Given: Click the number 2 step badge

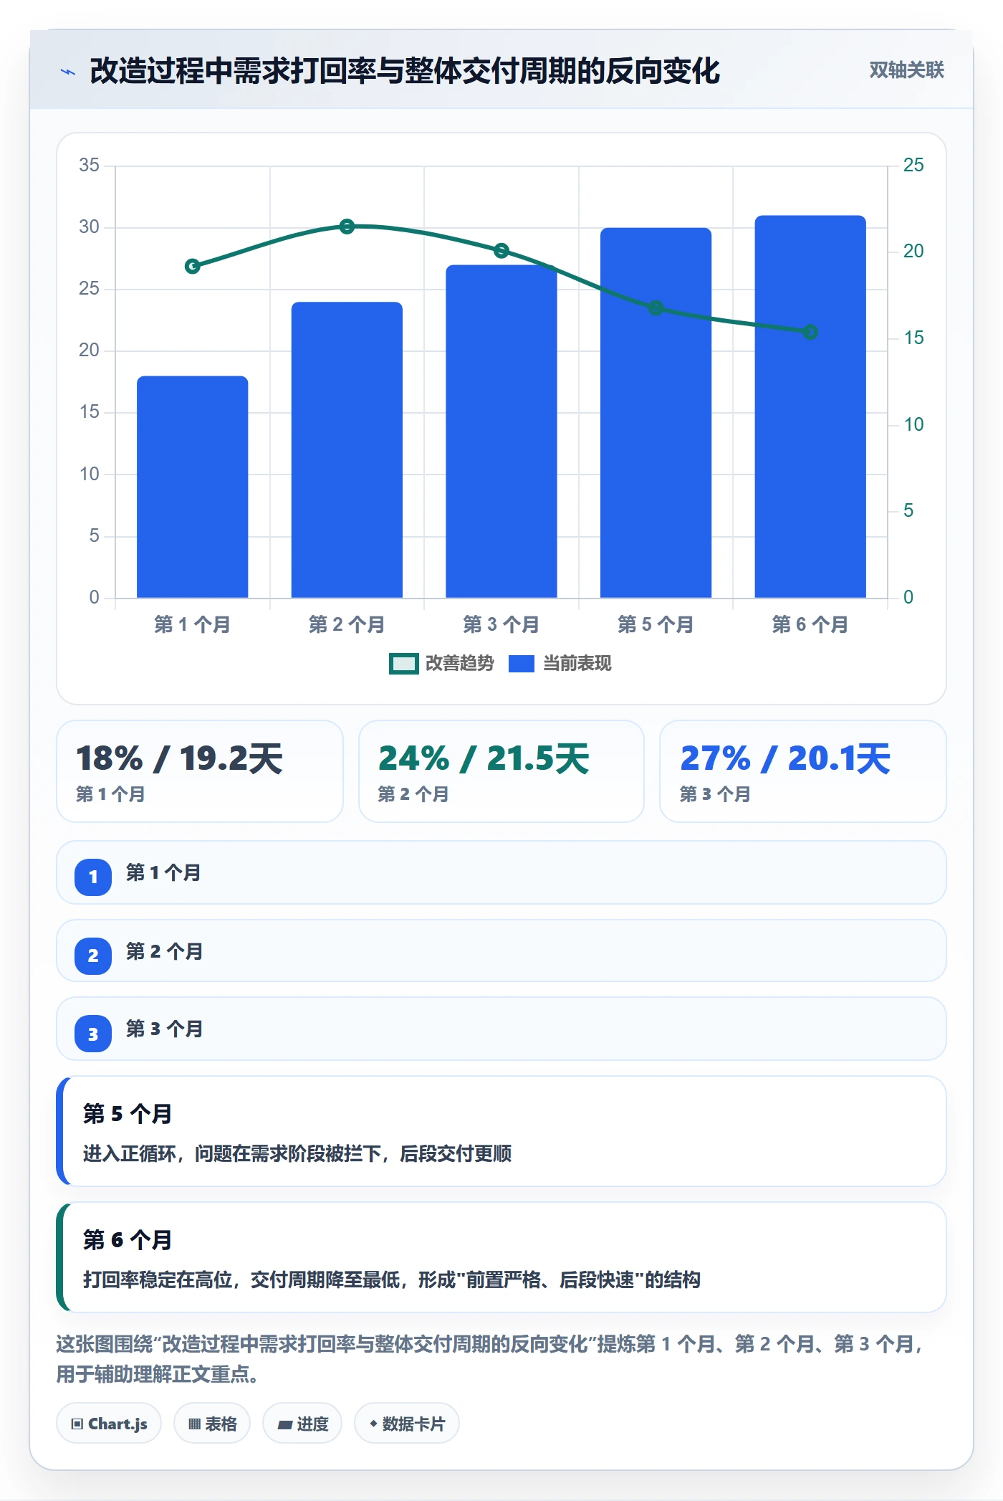Looking at the screenshot, I should coord(93,956).
